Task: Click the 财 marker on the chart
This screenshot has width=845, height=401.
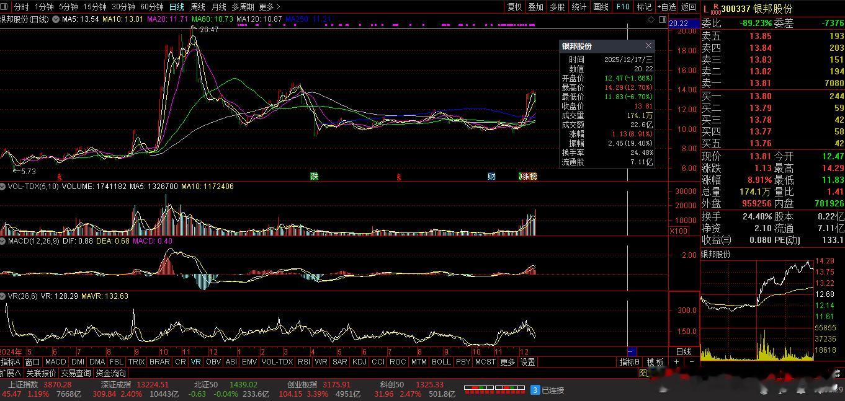Action: [491, 177]
